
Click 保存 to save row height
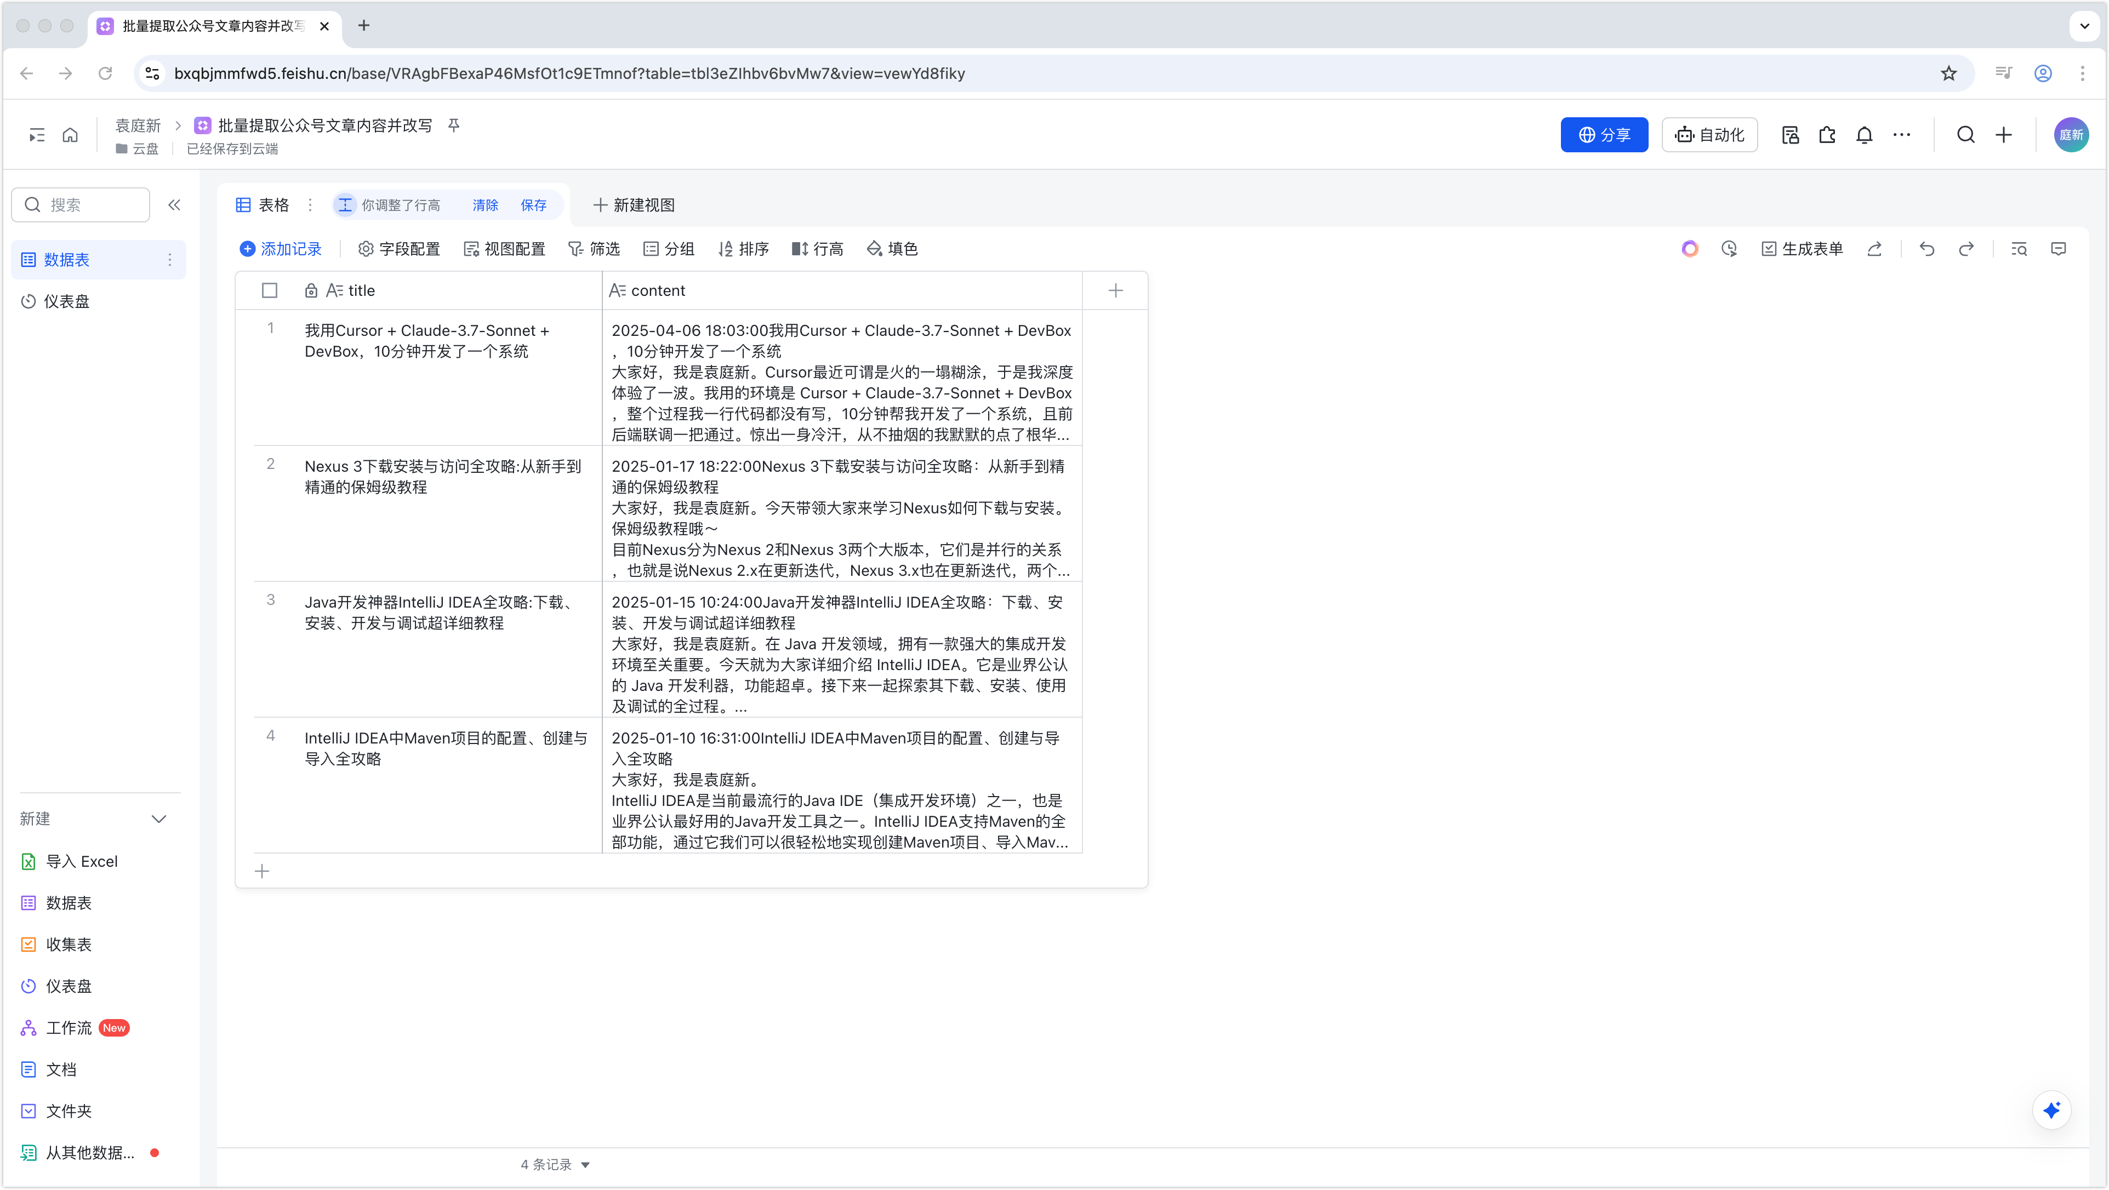(x=533, y=204)
